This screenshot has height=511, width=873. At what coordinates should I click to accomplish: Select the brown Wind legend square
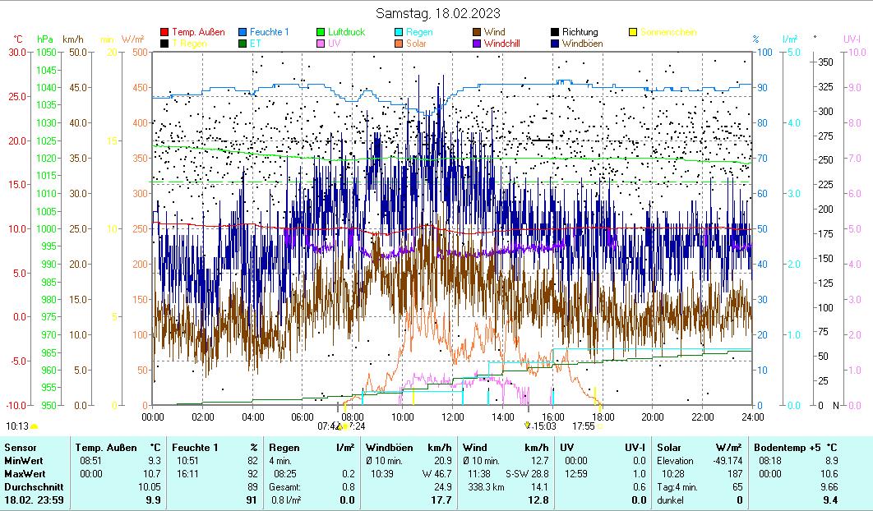tap(477, 33)
